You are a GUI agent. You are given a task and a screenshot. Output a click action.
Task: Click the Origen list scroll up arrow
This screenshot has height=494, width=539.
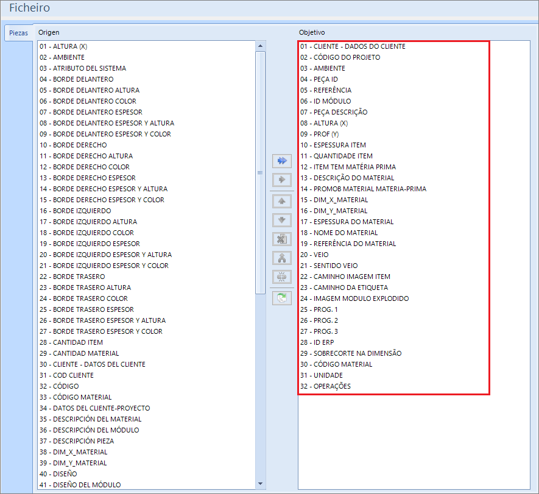click(260, 46)
